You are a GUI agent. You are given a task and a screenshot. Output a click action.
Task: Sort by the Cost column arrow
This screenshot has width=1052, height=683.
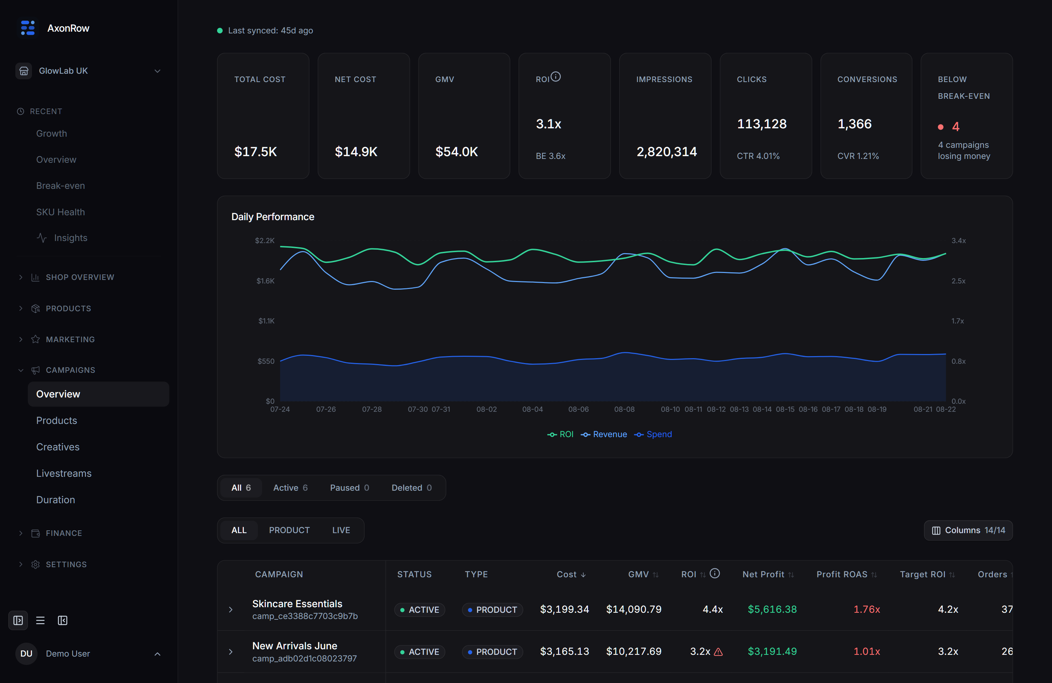click(x=583, y=575)
